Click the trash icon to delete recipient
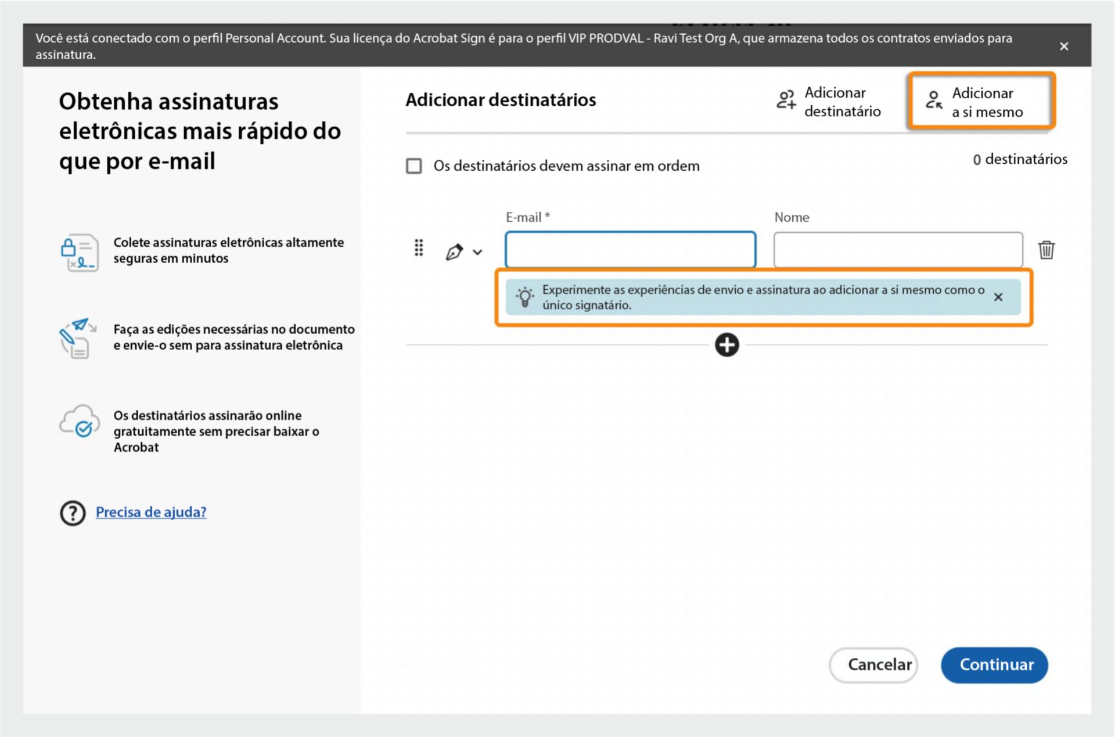Viewport: 1115px width, 737px height. (x=1046, y=250)
